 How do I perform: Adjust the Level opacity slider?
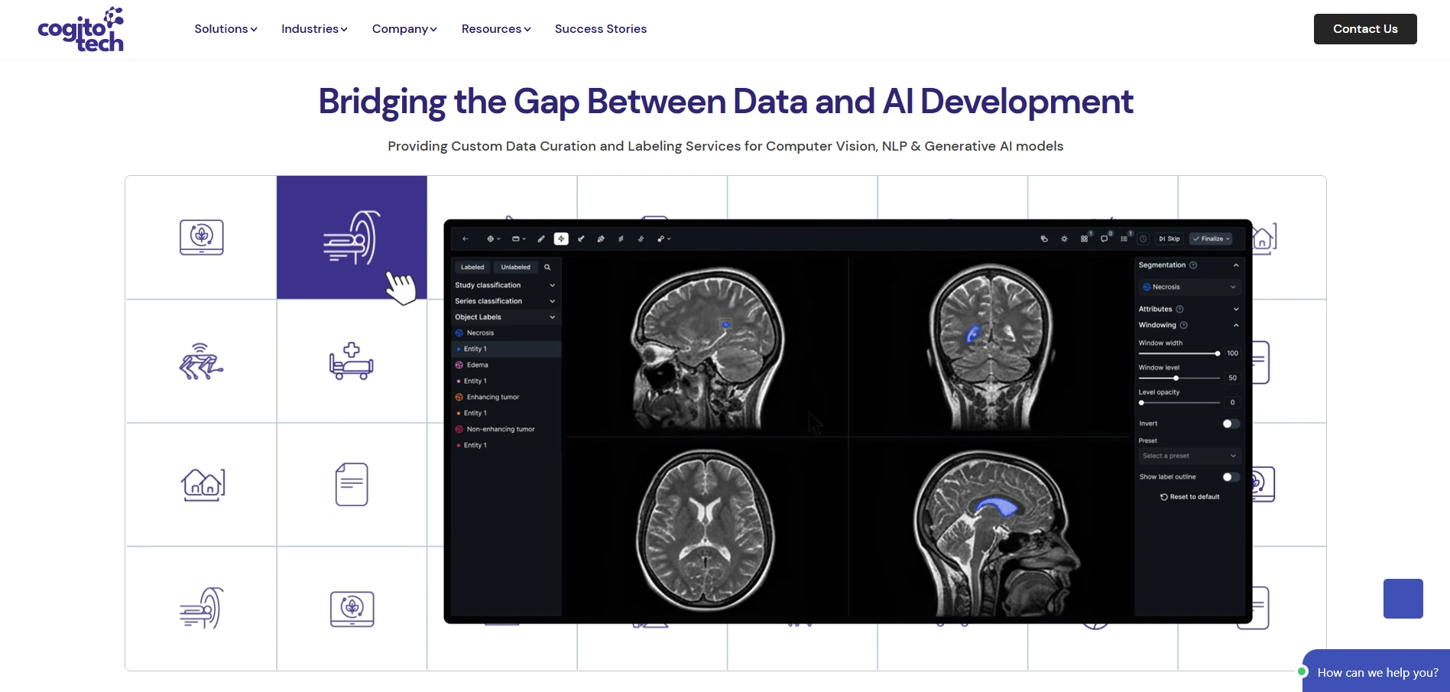click(1179, 402)
